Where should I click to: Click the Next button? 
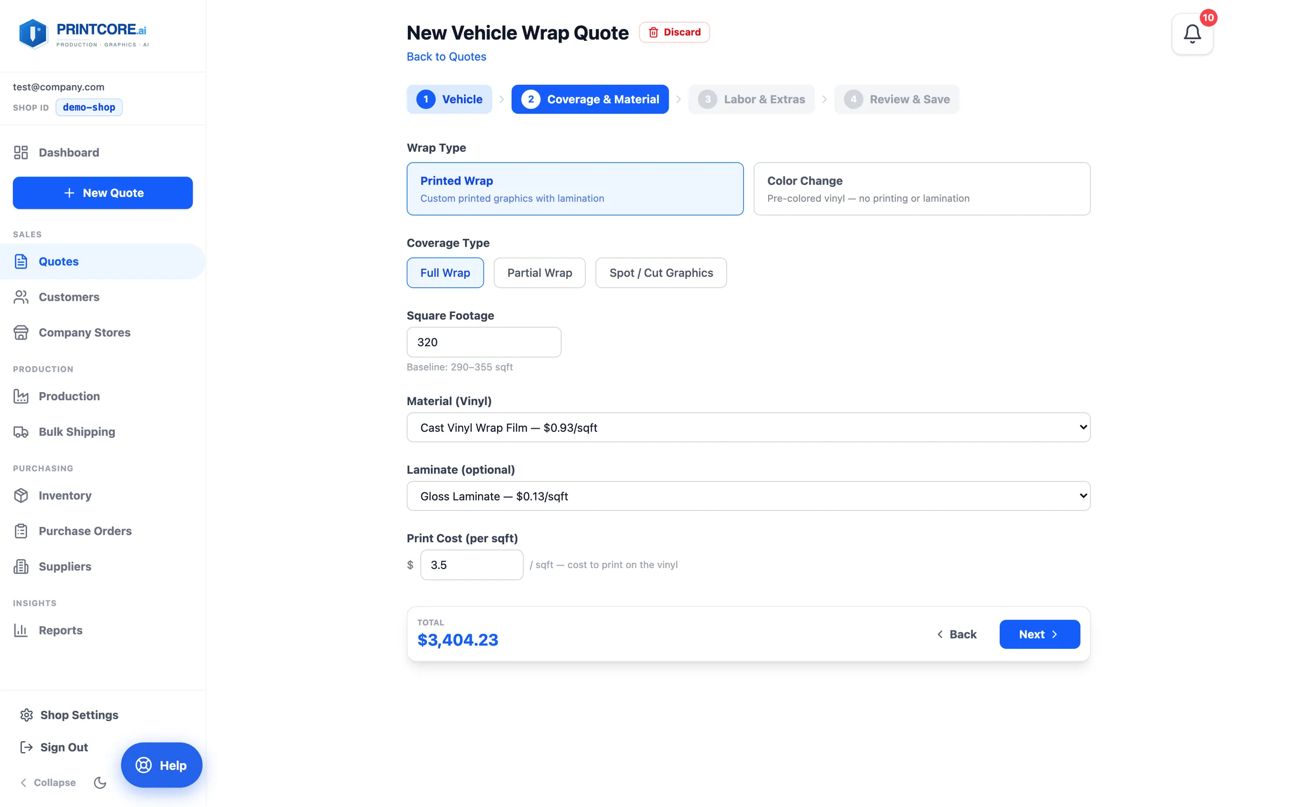pyautogui.click(x=1039, y=634)
